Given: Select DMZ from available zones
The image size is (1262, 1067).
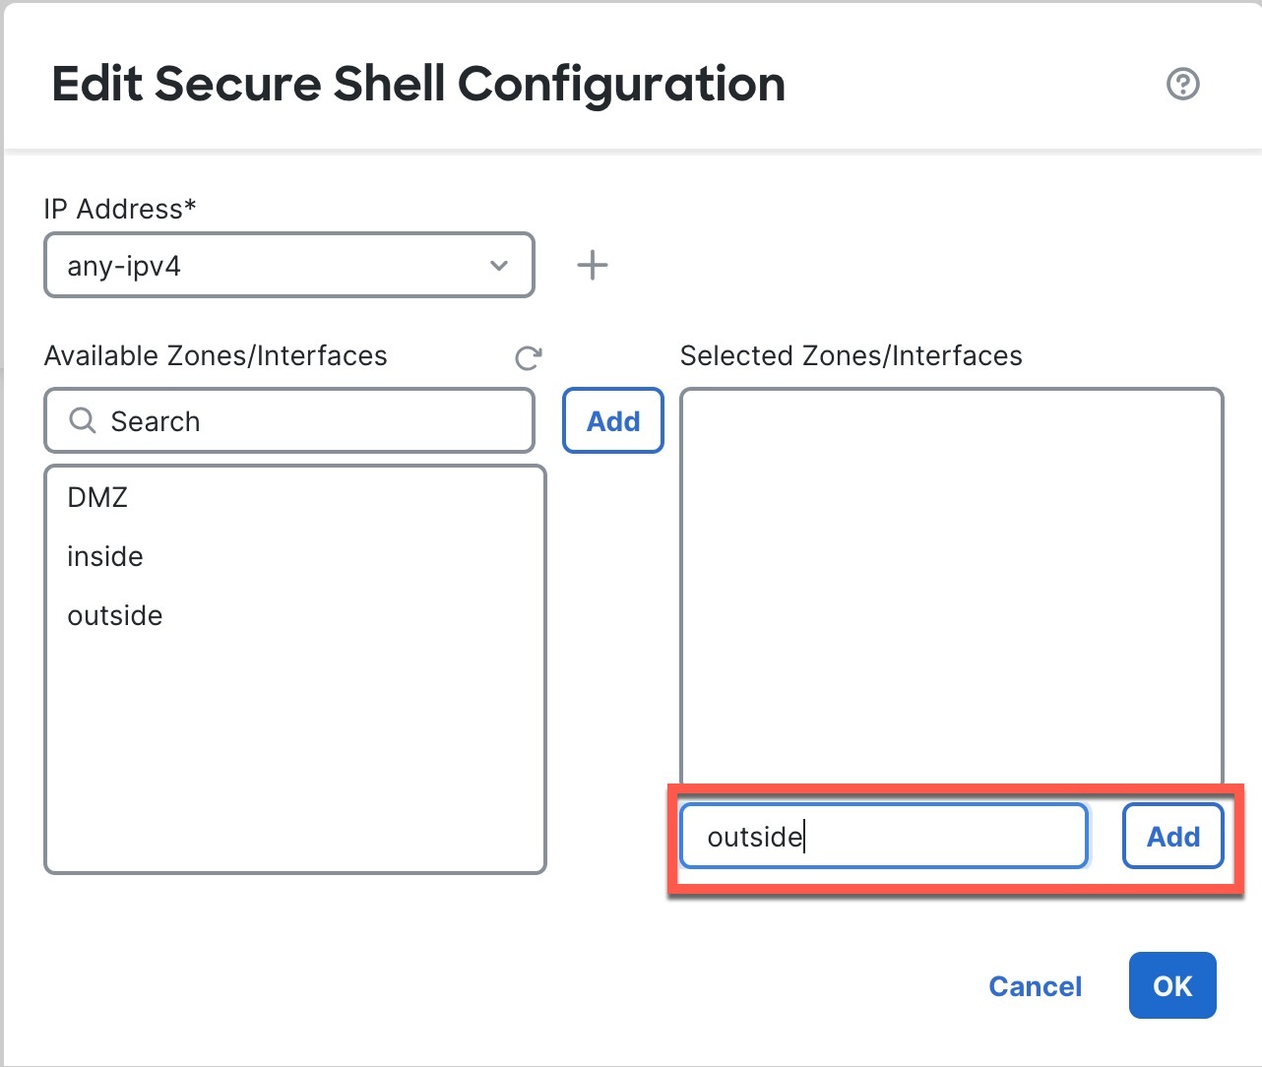Looking at the screenshot, I should [97, 497].
